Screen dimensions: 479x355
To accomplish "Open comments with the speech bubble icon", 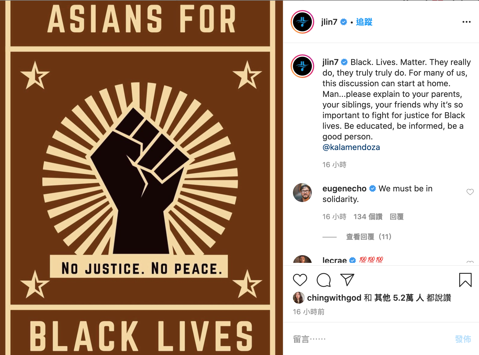I will [324, 280].
